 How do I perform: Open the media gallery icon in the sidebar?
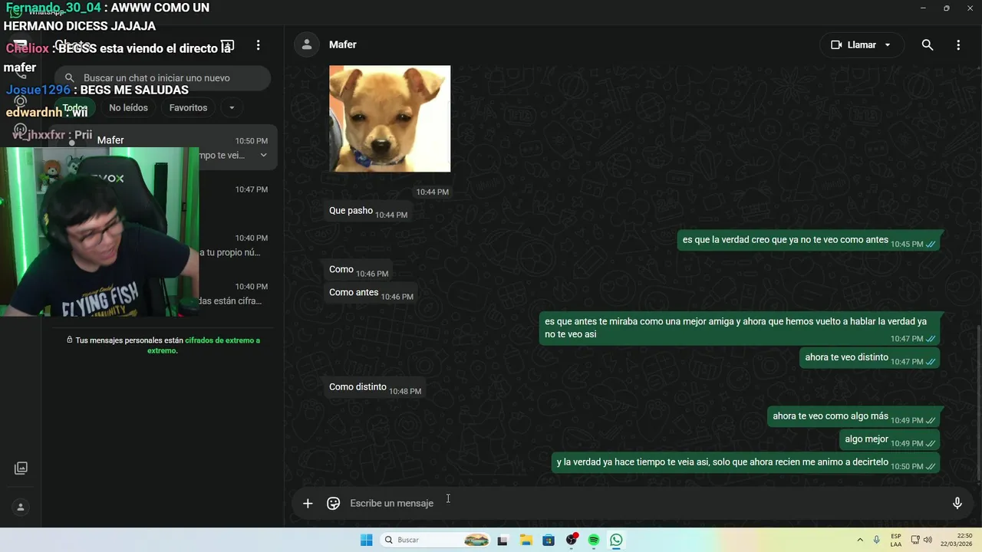click(x=21, y=468)
